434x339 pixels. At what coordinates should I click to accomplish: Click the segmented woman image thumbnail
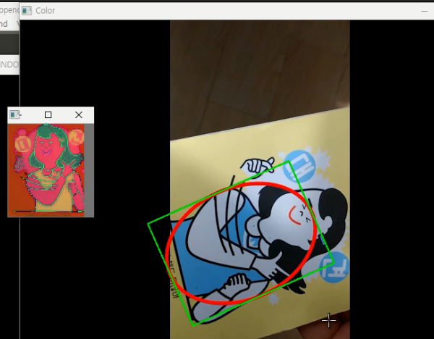tap(46, 170)
